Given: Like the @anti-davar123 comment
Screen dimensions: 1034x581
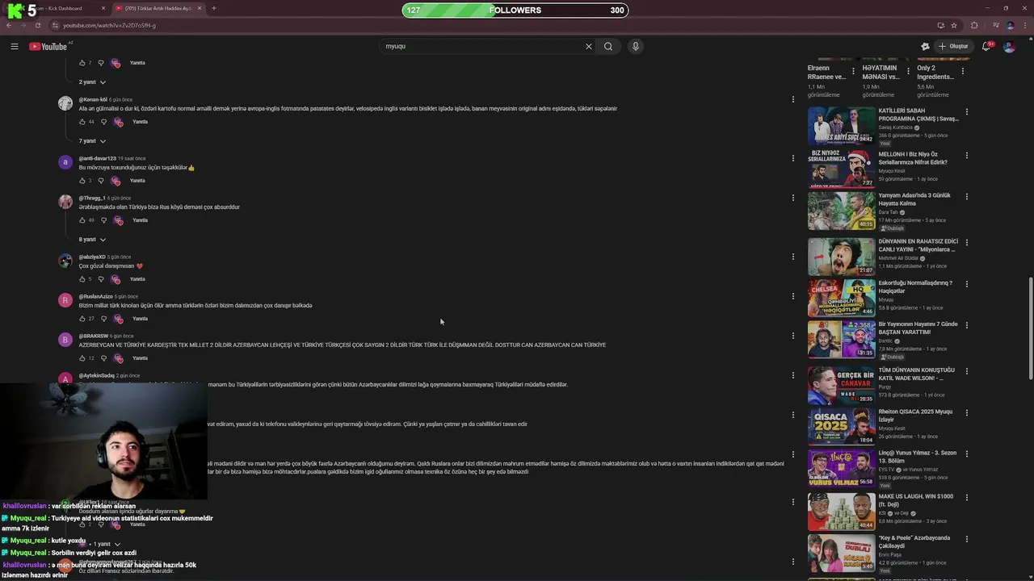Looking at the screenshot, I should point(82,181).
